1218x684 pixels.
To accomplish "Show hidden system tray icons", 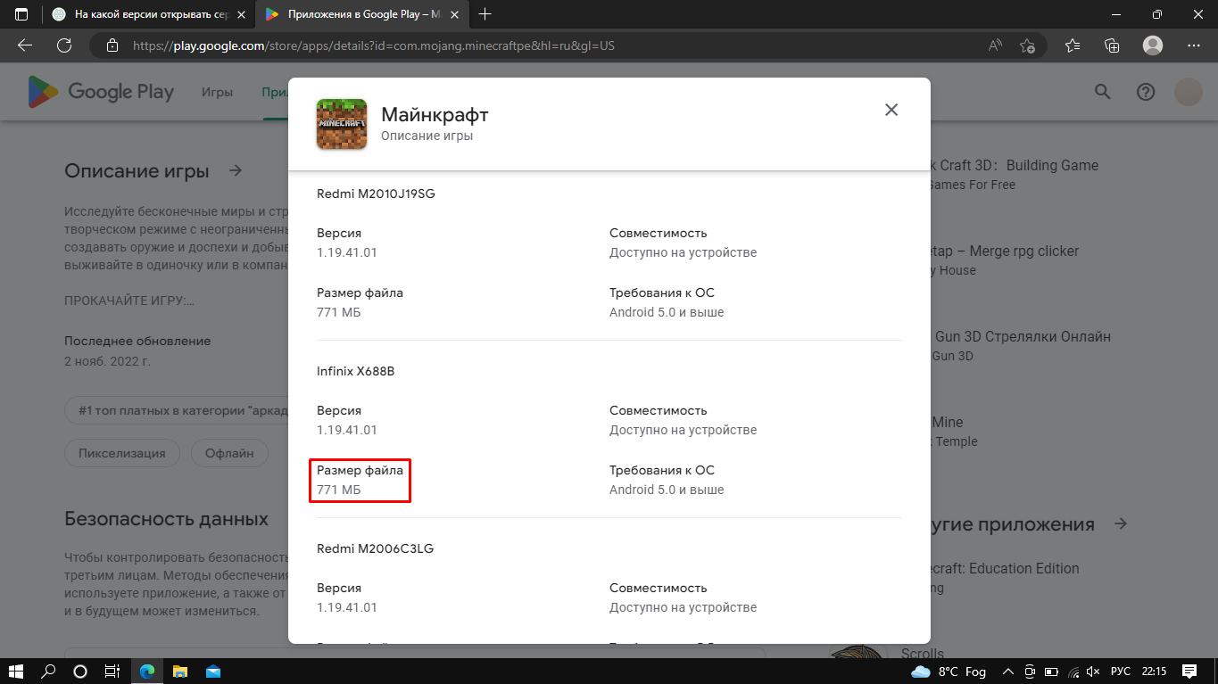I will tap(1008, 671).
